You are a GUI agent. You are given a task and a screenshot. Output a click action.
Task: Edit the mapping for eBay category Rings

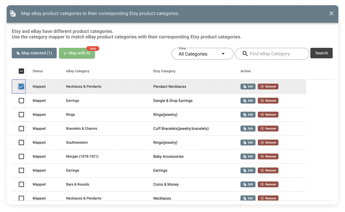point(248,115)
